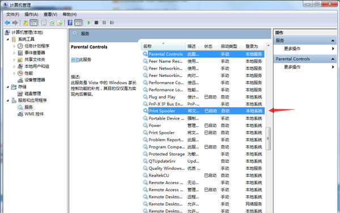The image size is (340, 213).
Task: Select 服务和应用程序 tree node
Action: (32, 100)
